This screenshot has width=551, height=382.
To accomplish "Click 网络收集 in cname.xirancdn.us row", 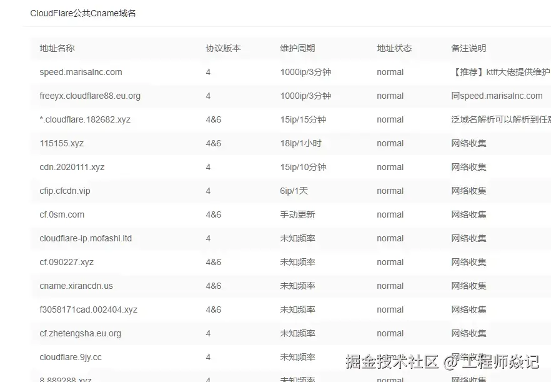I will pos(469,286).
